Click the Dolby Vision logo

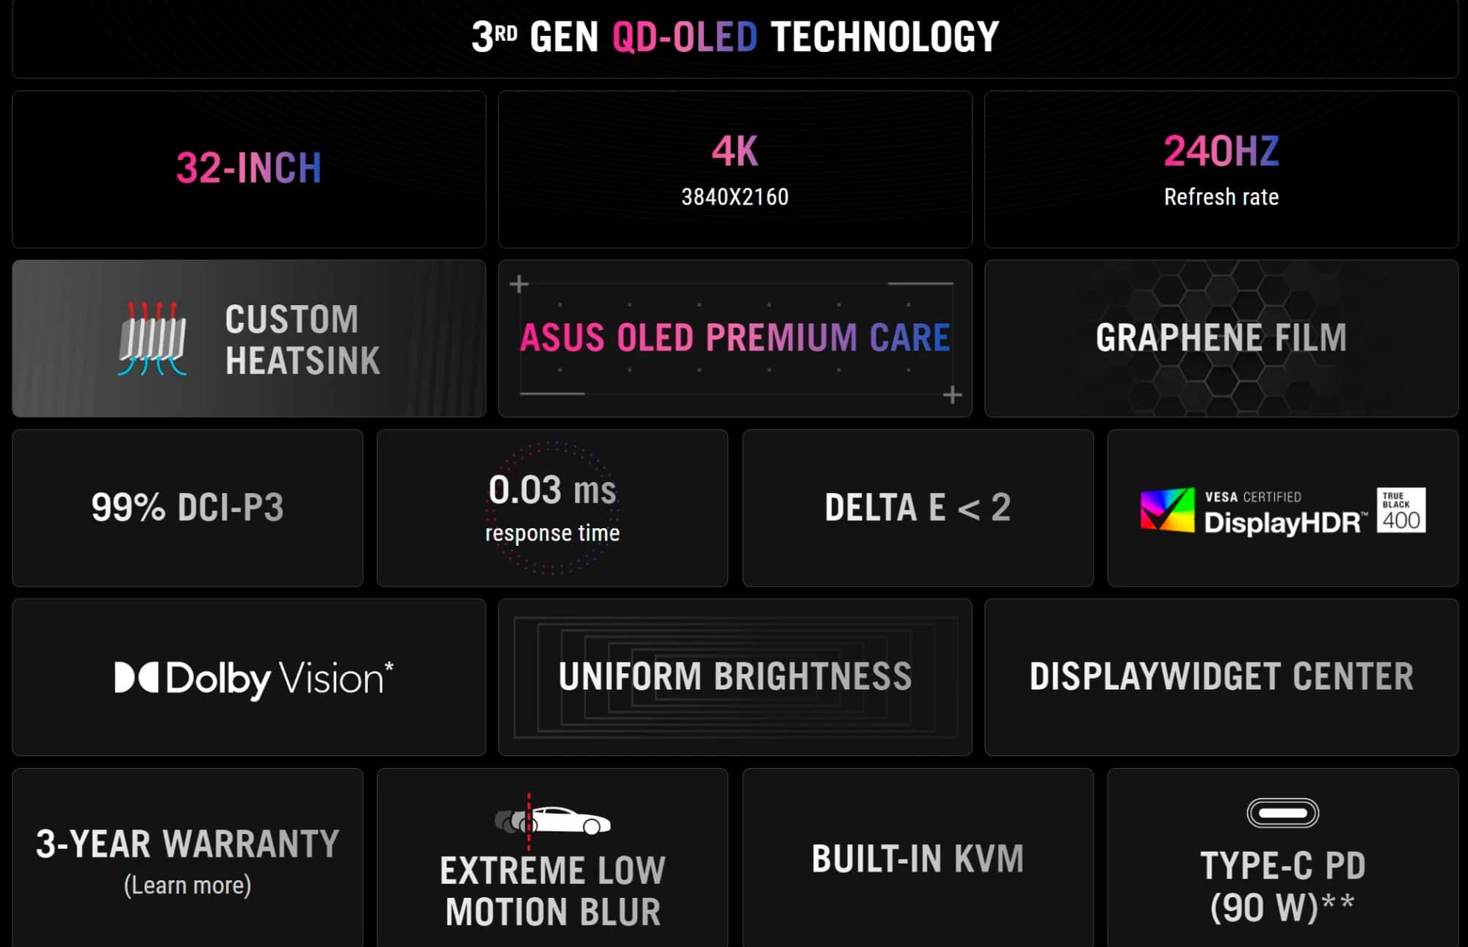254,679
